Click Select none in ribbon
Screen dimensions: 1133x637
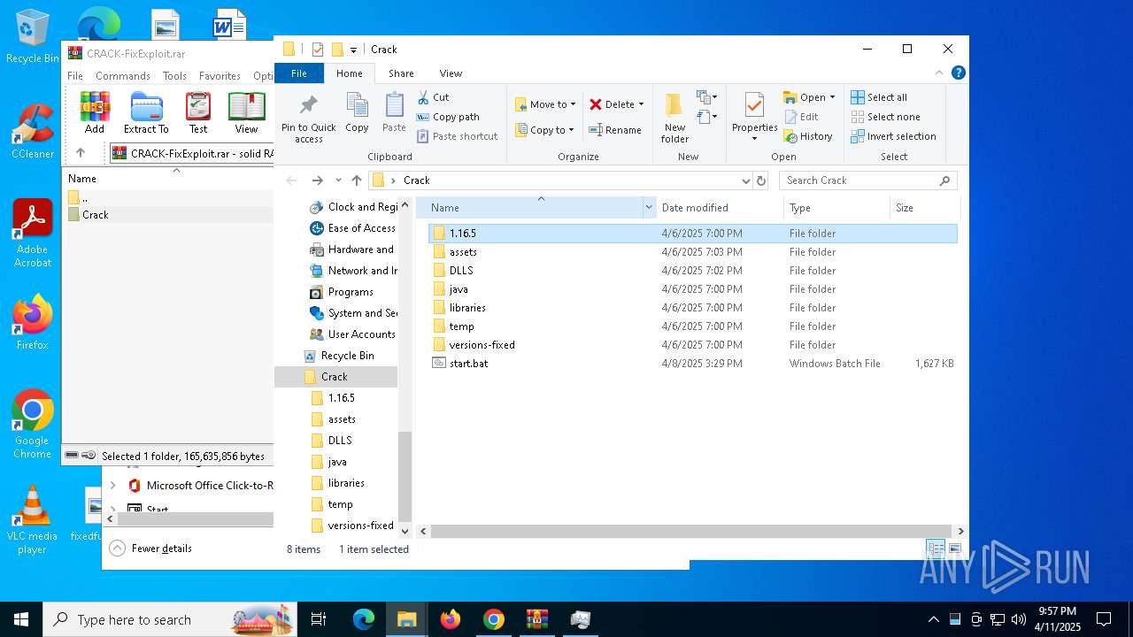click(885, 117)
